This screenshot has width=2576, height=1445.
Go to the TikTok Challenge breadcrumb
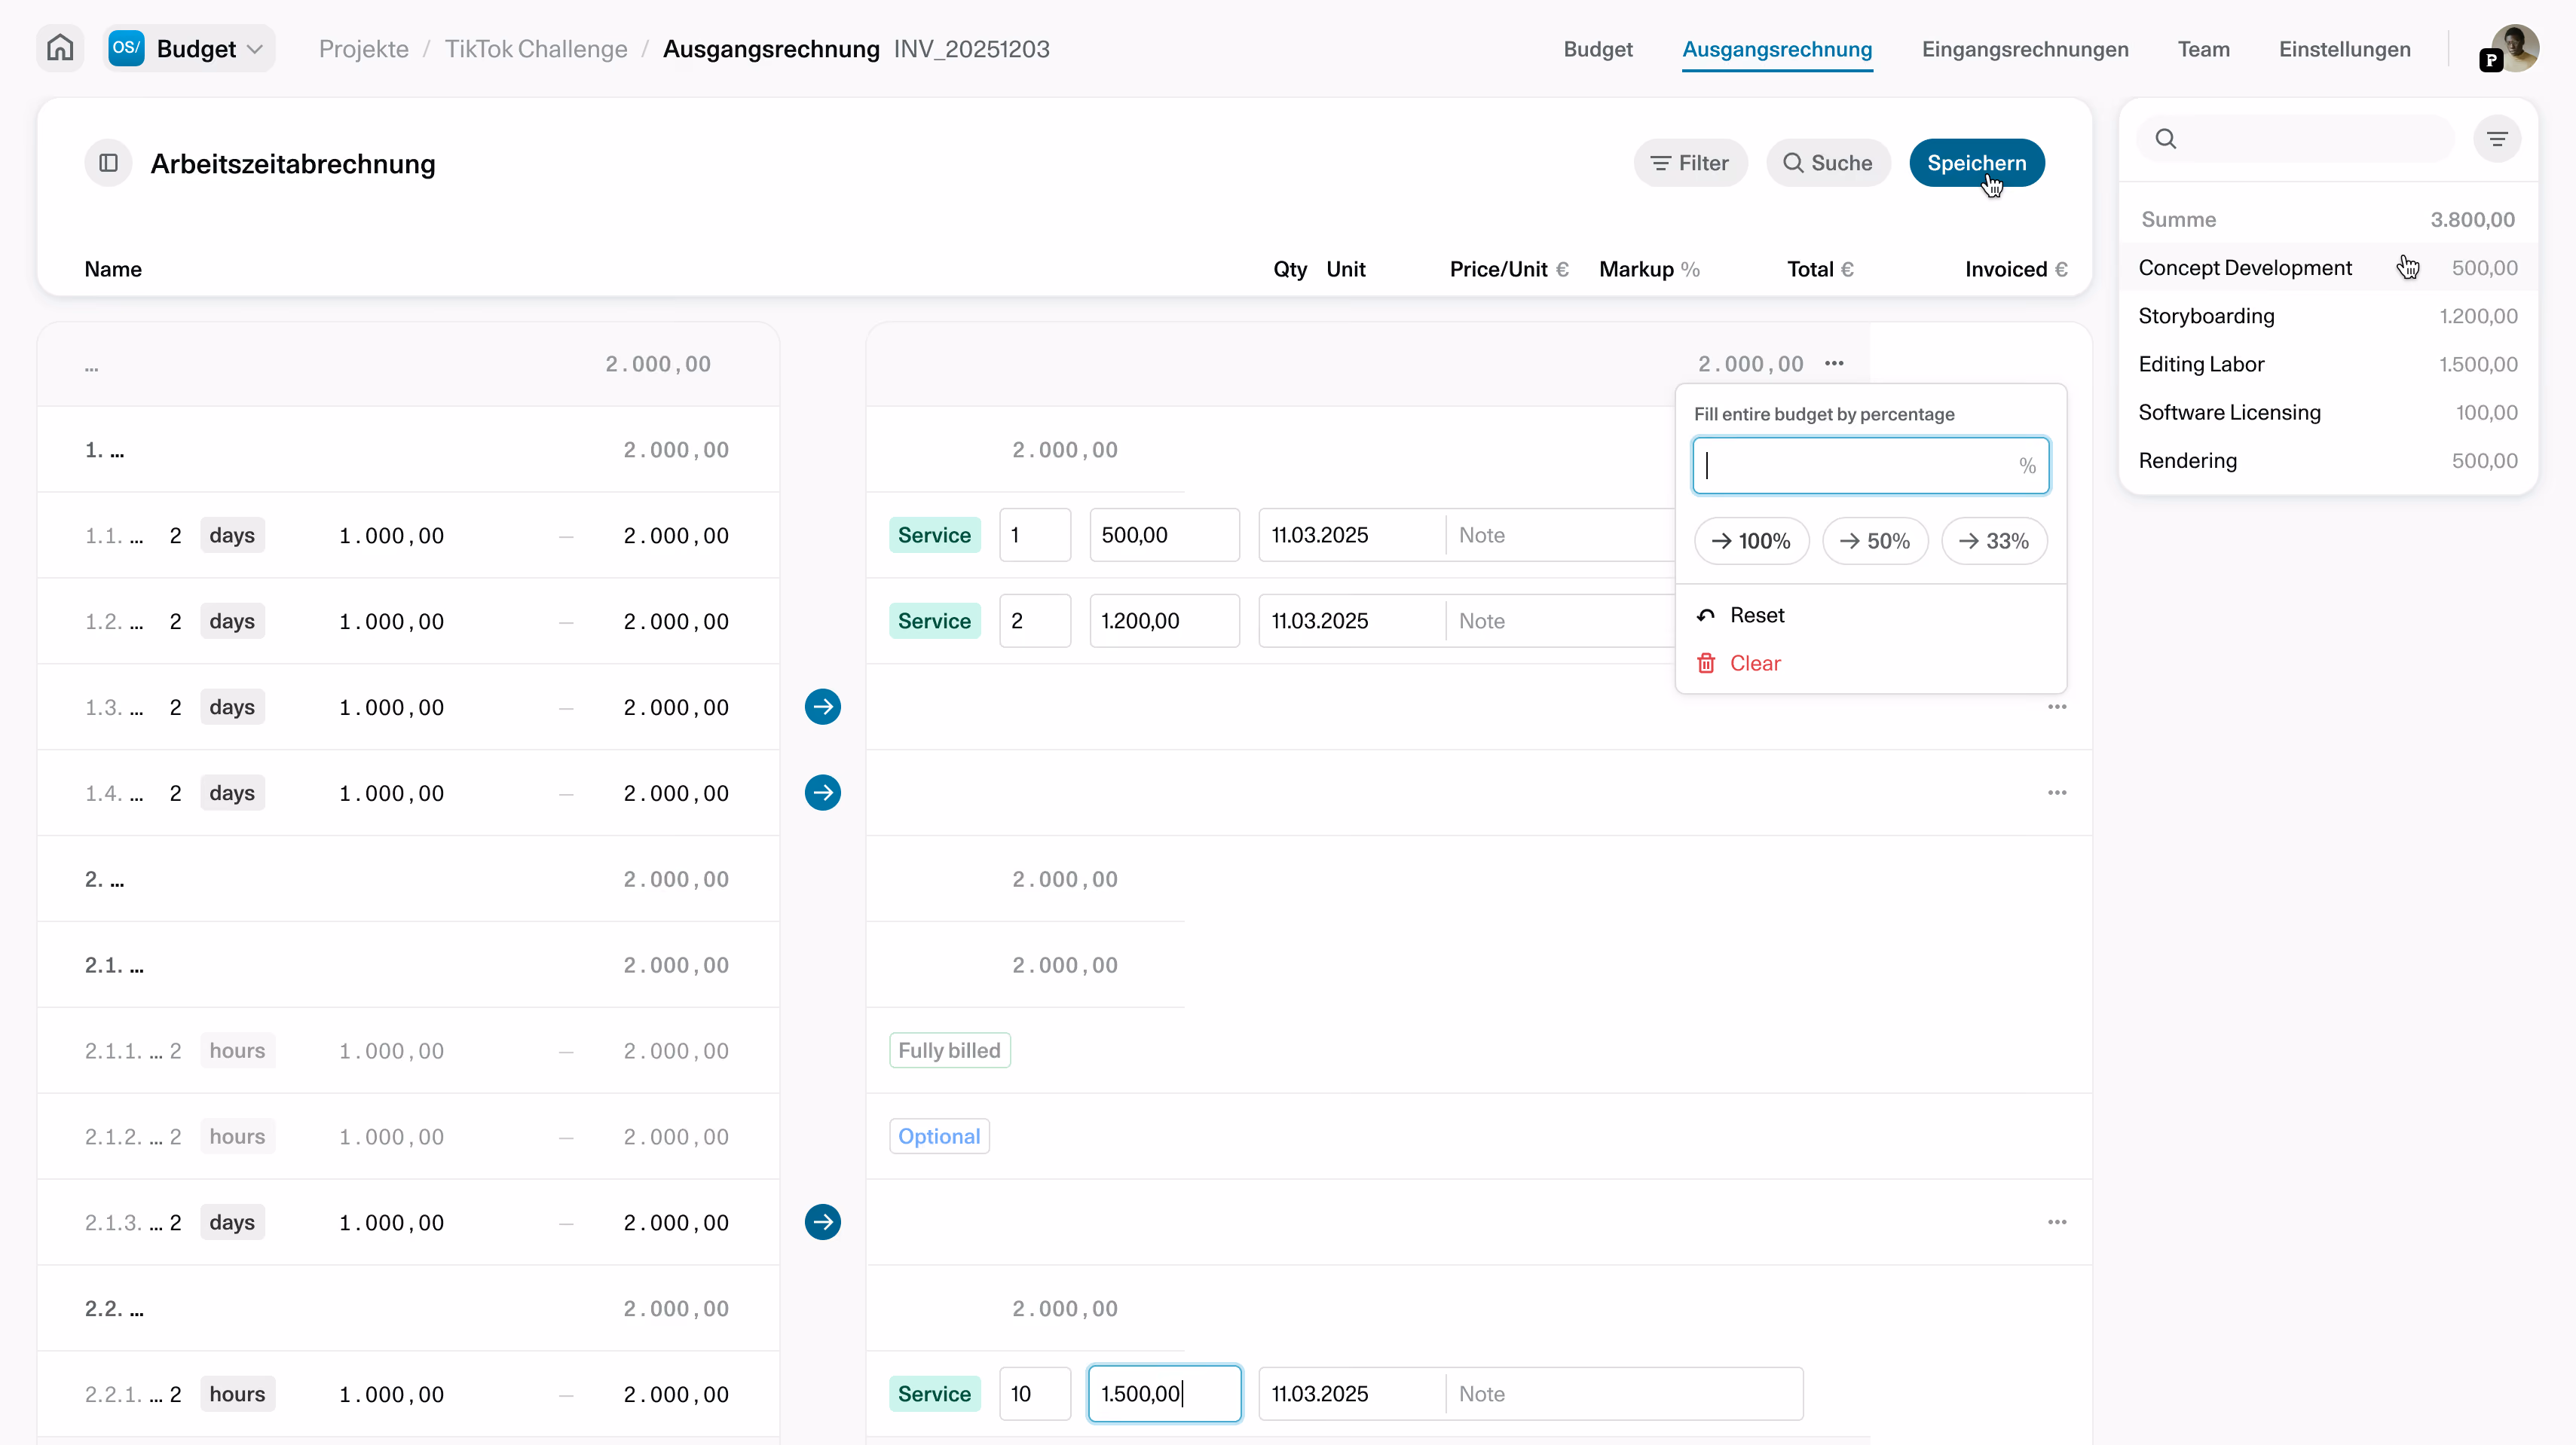(536, 49)
